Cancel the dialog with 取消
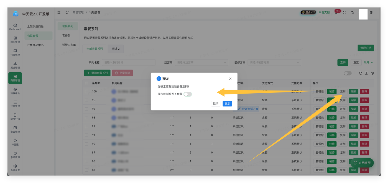The width and height of the screenshot is (388, 183). point(216,104)
